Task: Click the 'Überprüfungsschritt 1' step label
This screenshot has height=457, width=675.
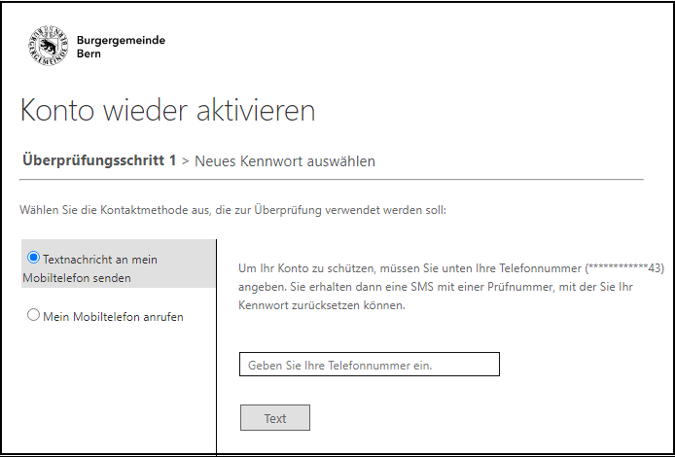Action: (x=98, y=160)
